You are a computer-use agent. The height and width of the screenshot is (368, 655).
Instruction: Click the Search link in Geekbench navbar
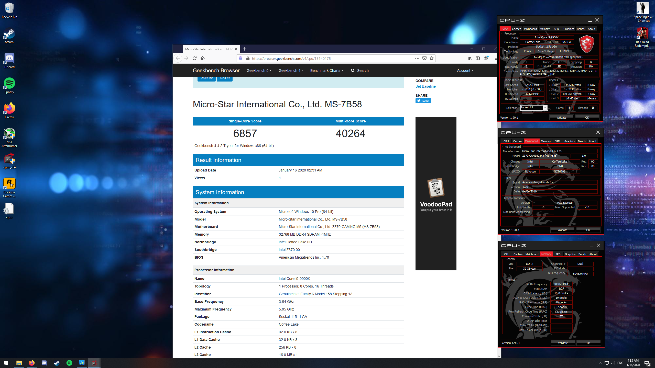coord(360,71)
